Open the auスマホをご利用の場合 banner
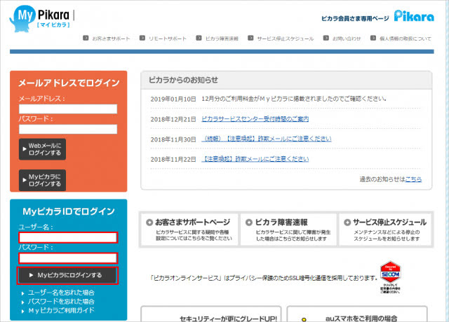449x322 pixels. tap(357, 314)
